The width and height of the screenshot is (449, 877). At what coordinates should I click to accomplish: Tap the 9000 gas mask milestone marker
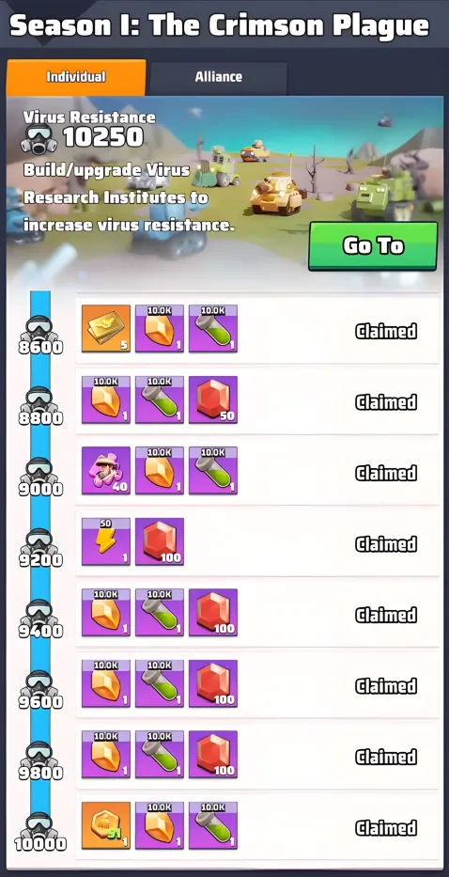(x=39, y=477)
